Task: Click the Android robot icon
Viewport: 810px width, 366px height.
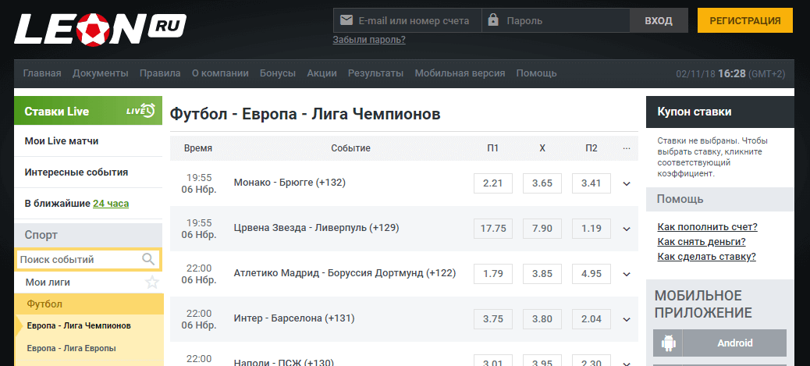Action: tap(667, 343)
